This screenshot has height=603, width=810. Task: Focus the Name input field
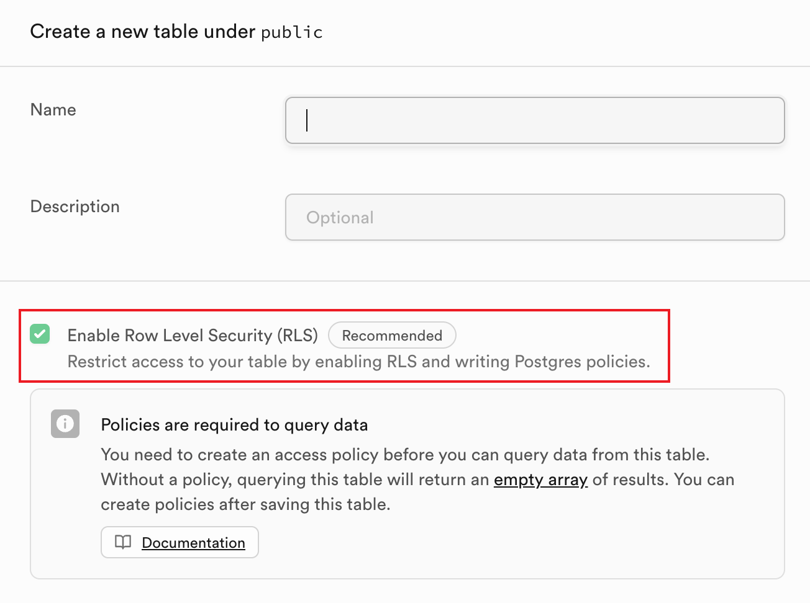[535, 120]
